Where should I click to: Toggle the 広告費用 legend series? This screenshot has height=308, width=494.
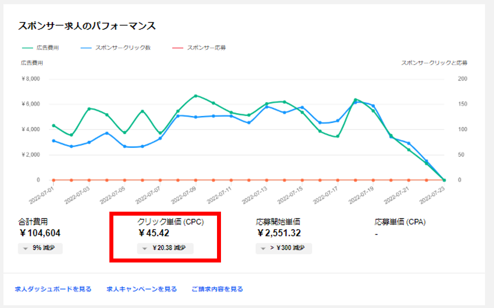[x=40, y=48]
